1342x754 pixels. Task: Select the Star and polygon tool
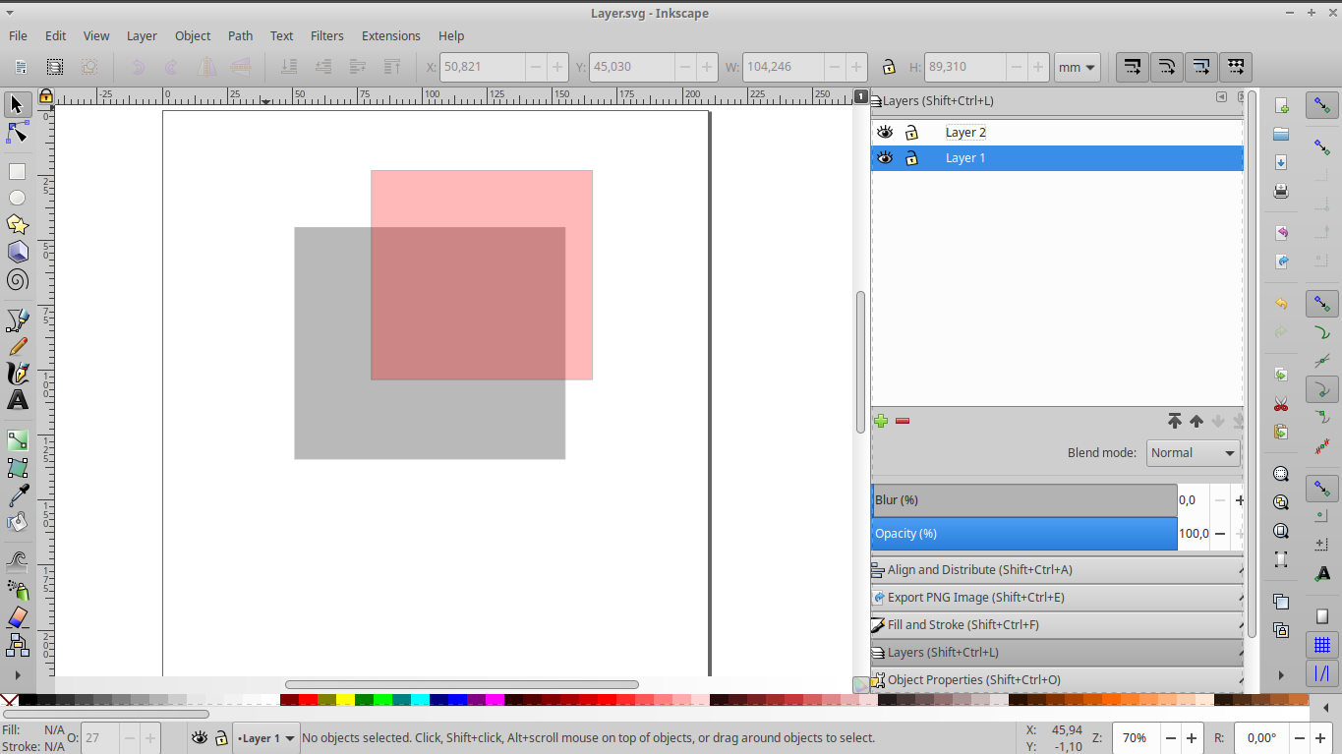point(18,225)
